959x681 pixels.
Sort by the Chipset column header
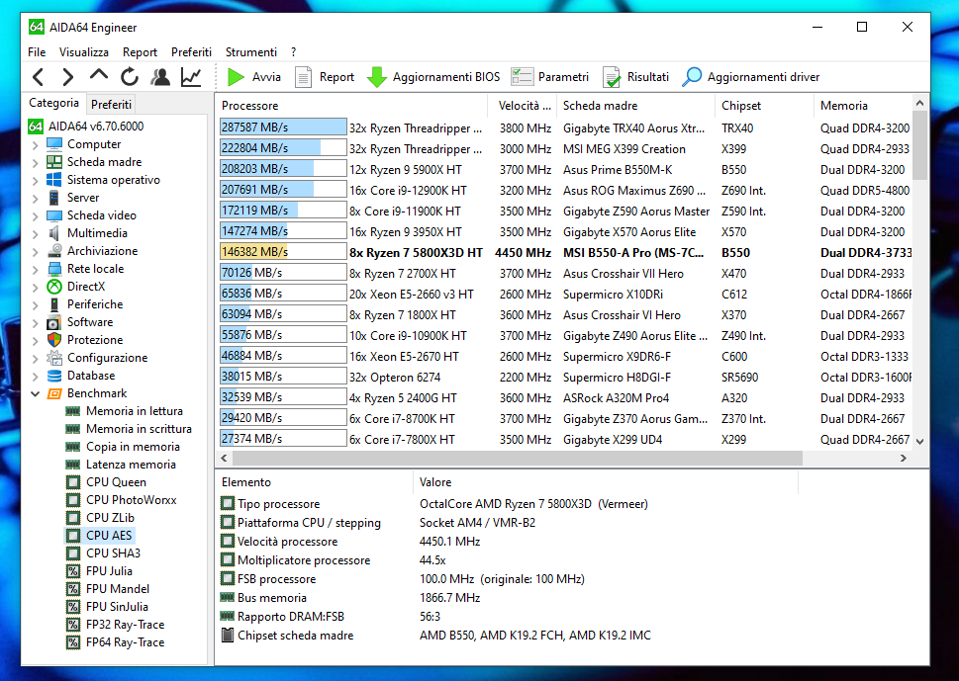764,105
